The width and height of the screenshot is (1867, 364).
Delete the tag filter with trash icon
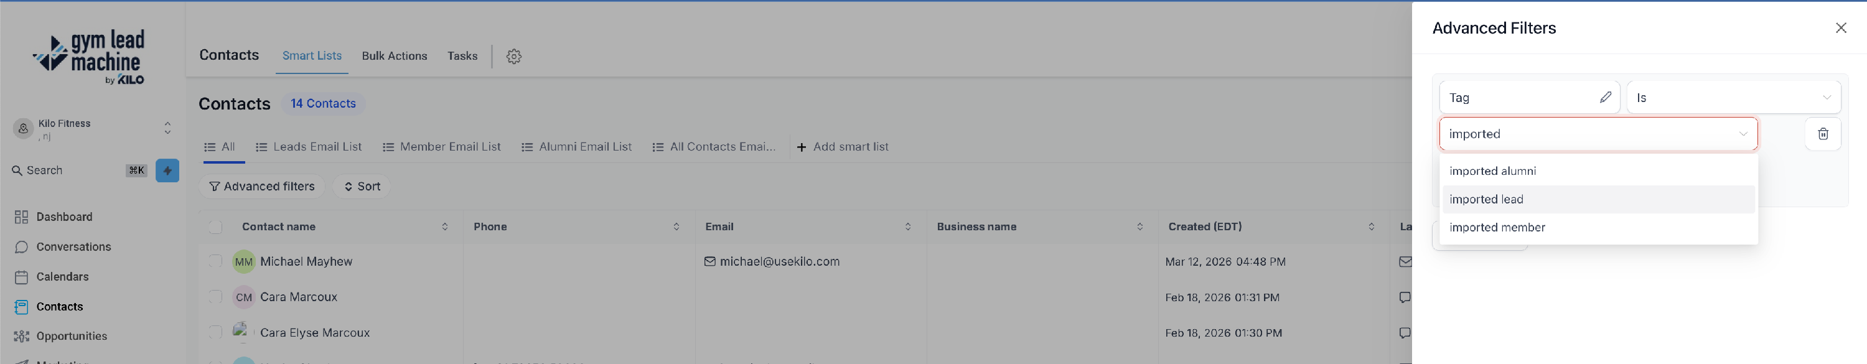pos(1823,134)
